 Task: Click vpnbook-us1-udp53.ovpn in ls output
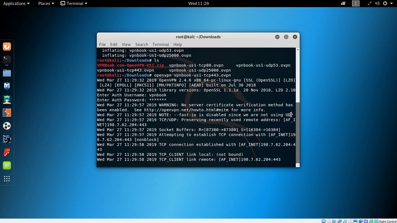coord(263,65)
